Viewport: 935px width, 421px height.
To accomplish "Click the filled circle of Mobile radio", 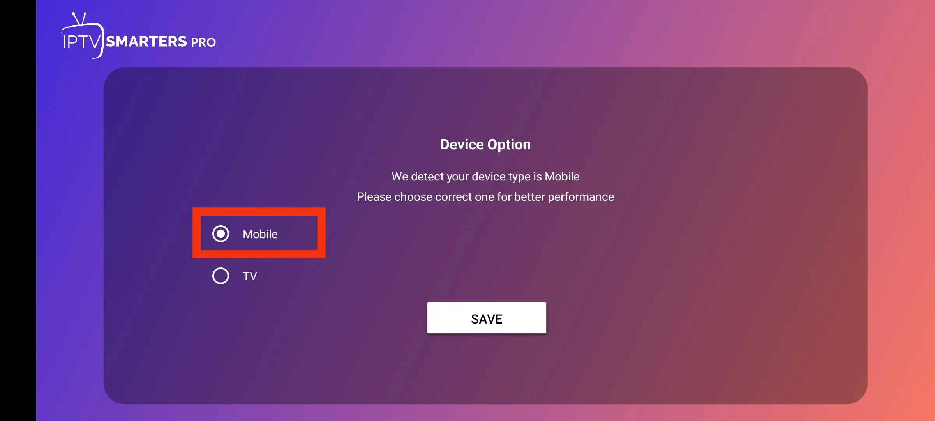I will 221,234.
